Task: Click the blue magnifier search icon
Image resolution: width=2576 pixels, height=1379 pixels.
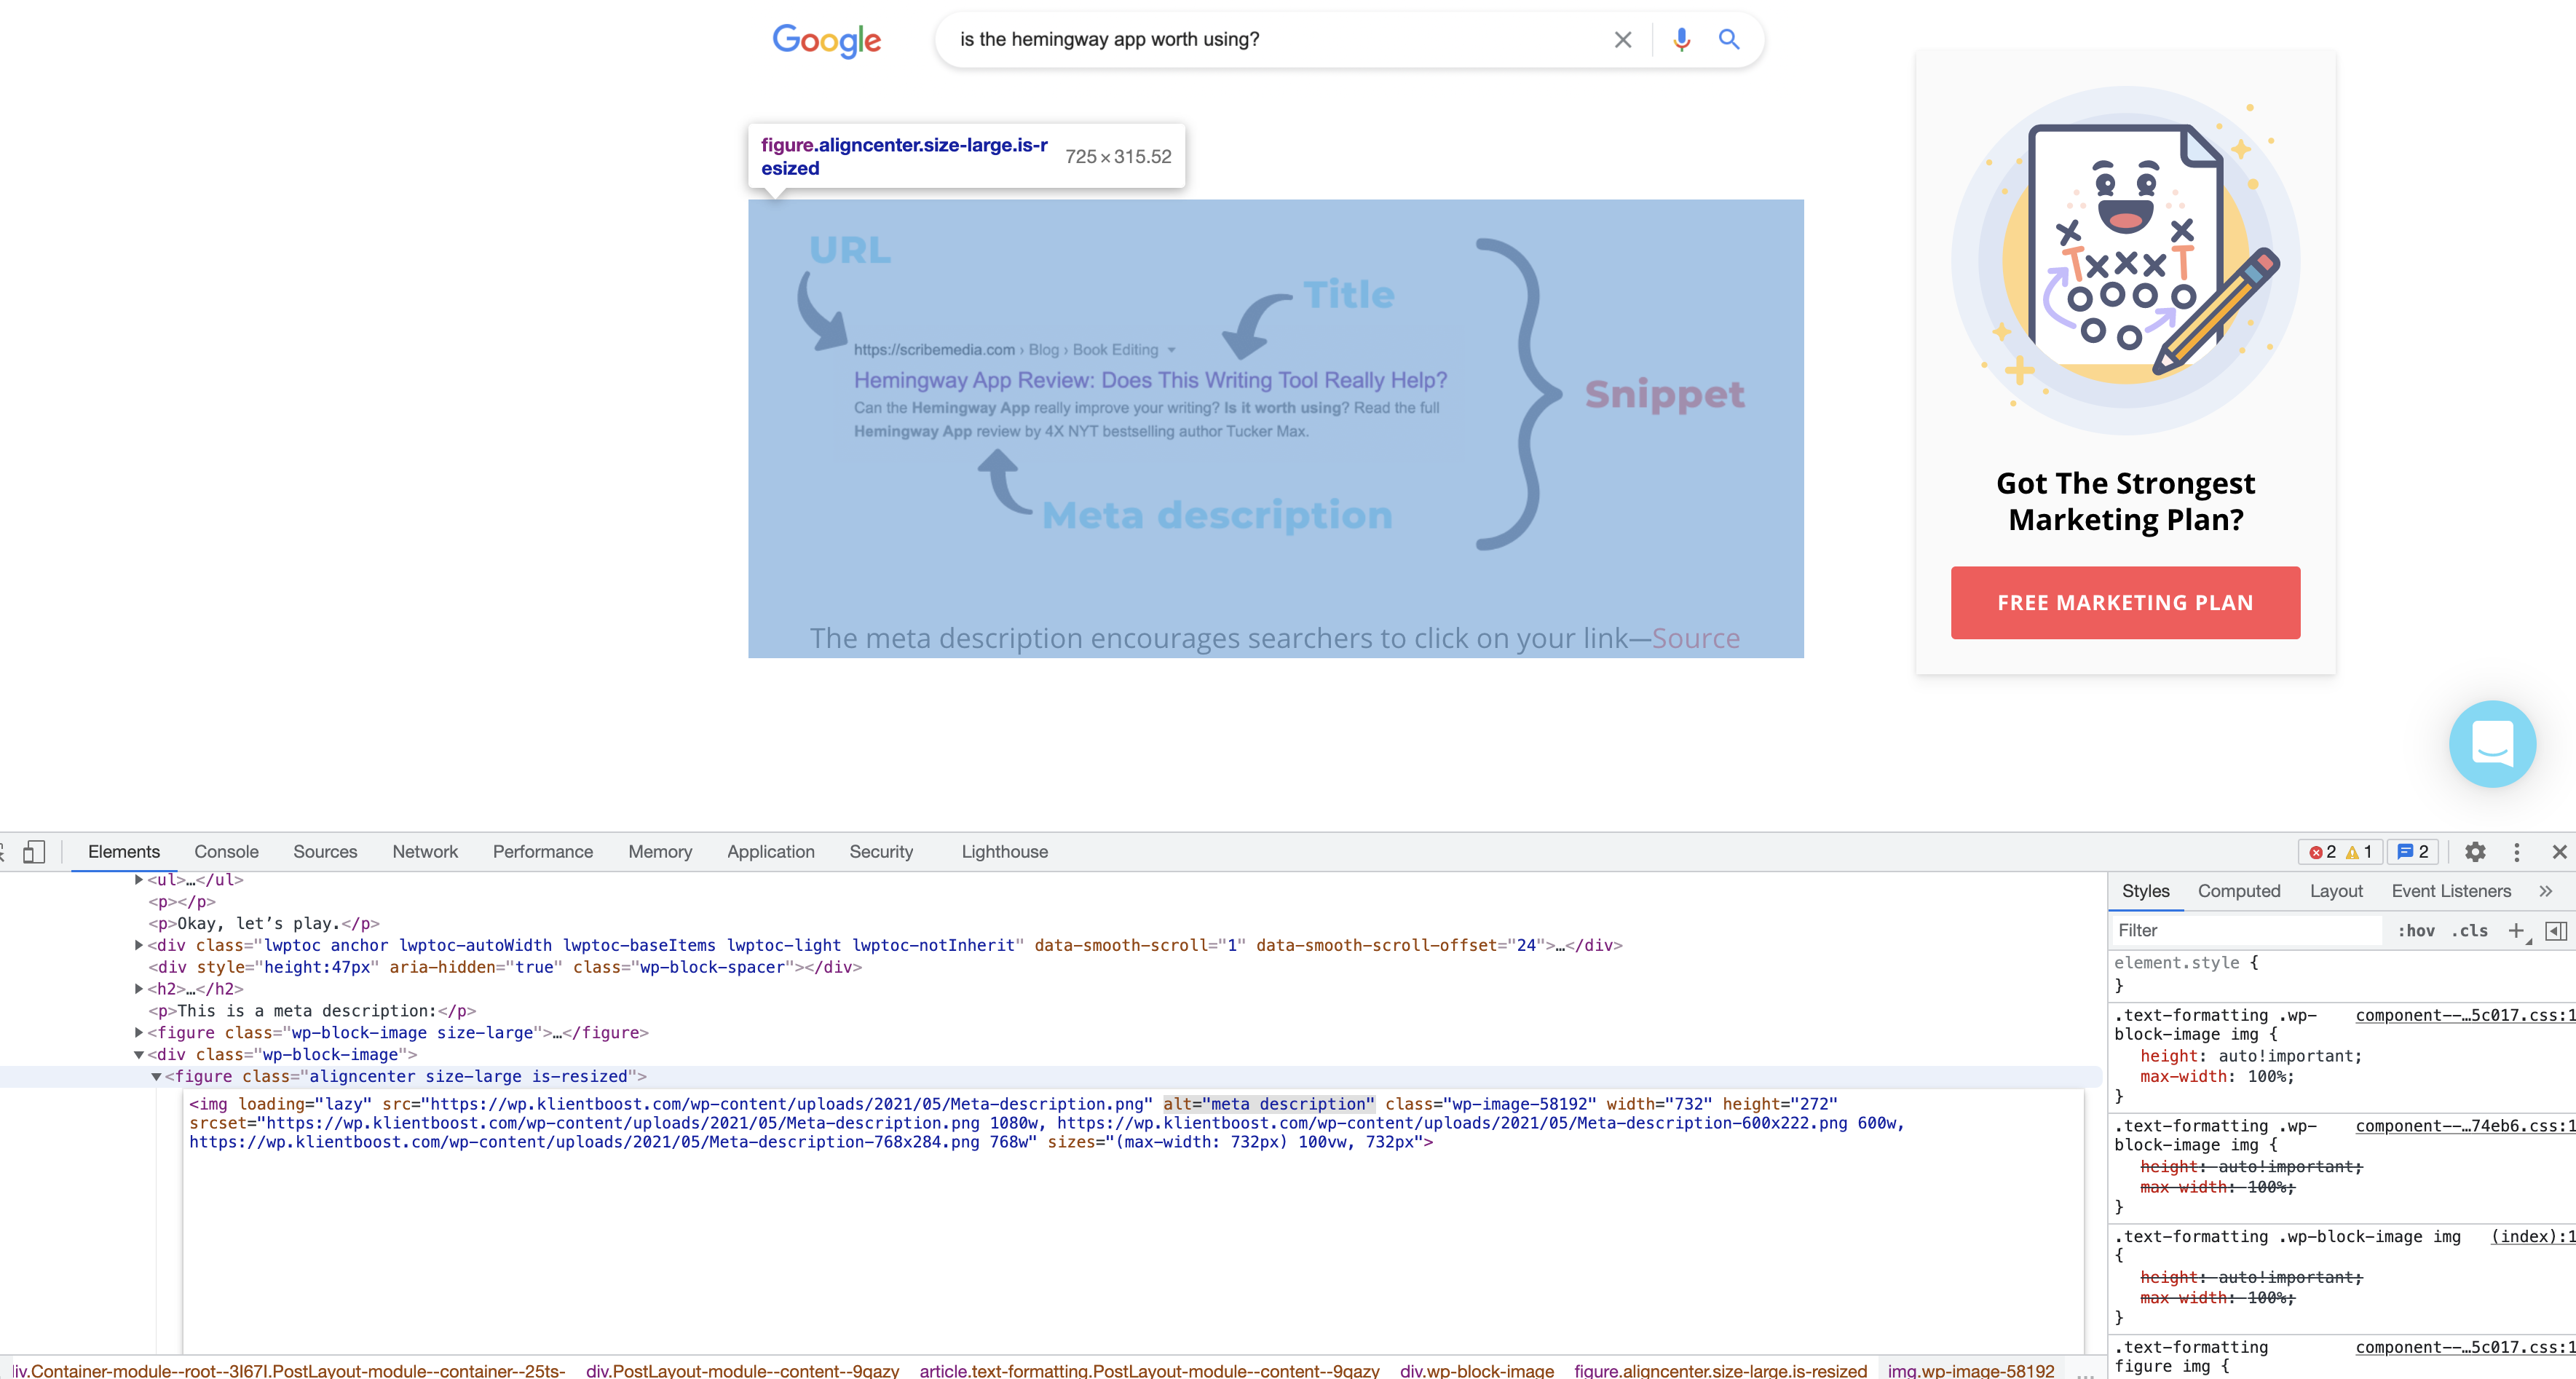Action: point(1729,40)
